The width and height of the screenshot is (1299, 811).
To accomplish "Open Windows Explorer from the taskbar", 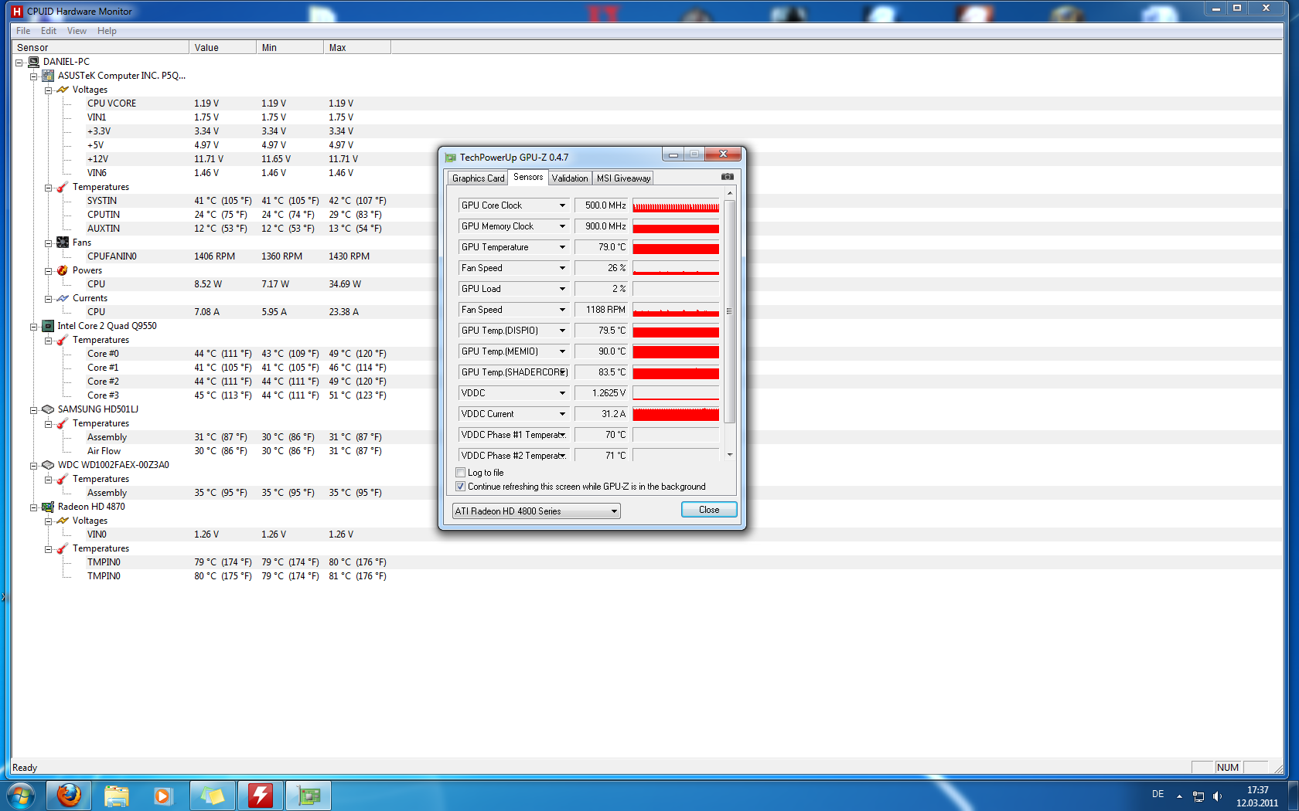I will (x=117, y=796).
